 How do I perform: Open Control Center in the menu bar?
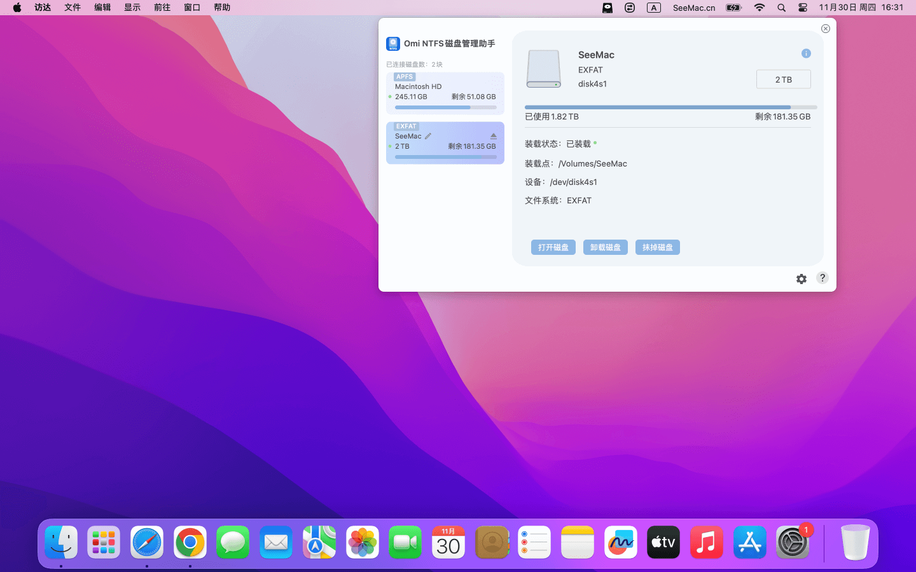803,8
